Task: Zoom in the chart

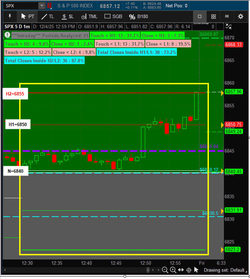Action: (x=173, y=270)
